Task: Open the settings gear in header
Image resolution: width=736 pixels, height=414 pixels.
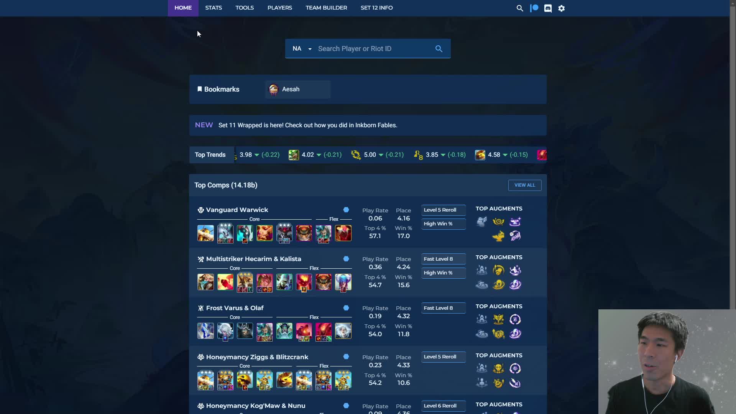Action: click(x=562, y=8)
